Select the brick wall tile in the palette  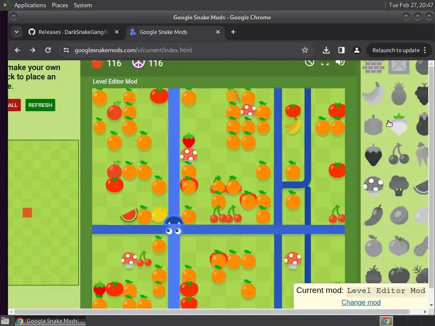pyautogui.click(x=373, y=67)
